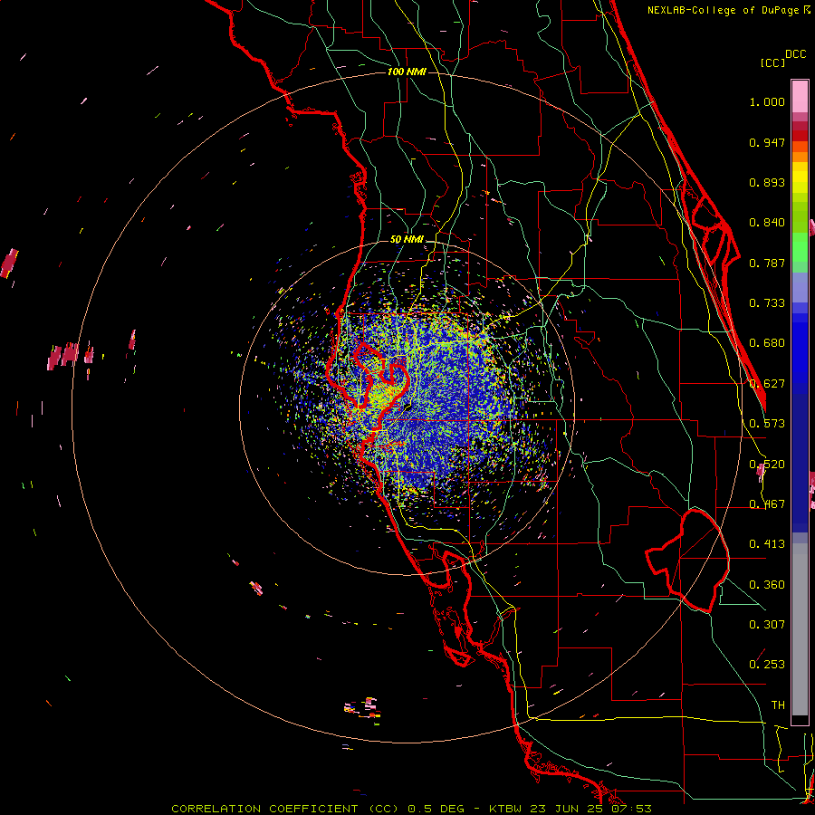The width and height of the screenshot is (815, 815).
Task: Select the KTBW station identifier
Action: click(x=507, y=809)
